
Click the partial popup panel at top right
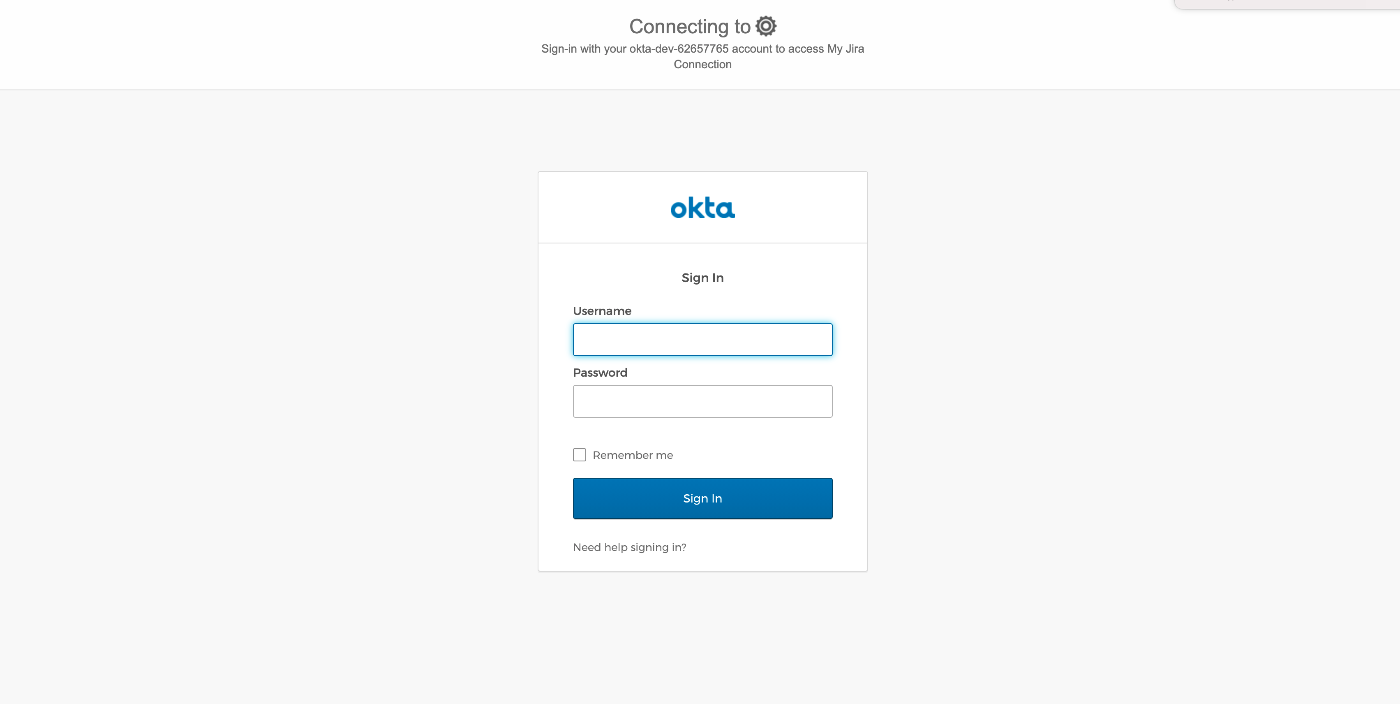click(1287, 5)
